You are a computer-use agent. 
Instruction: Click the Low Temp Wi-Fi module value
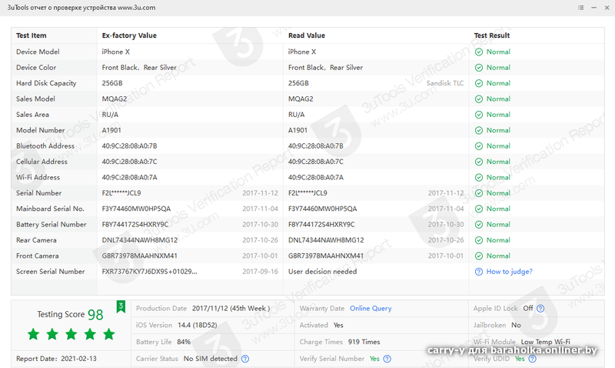click(x=546, y=342)
